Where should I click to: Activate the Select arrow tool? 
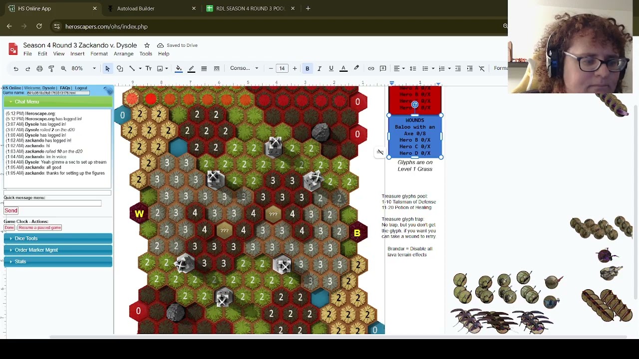(107, 68)
